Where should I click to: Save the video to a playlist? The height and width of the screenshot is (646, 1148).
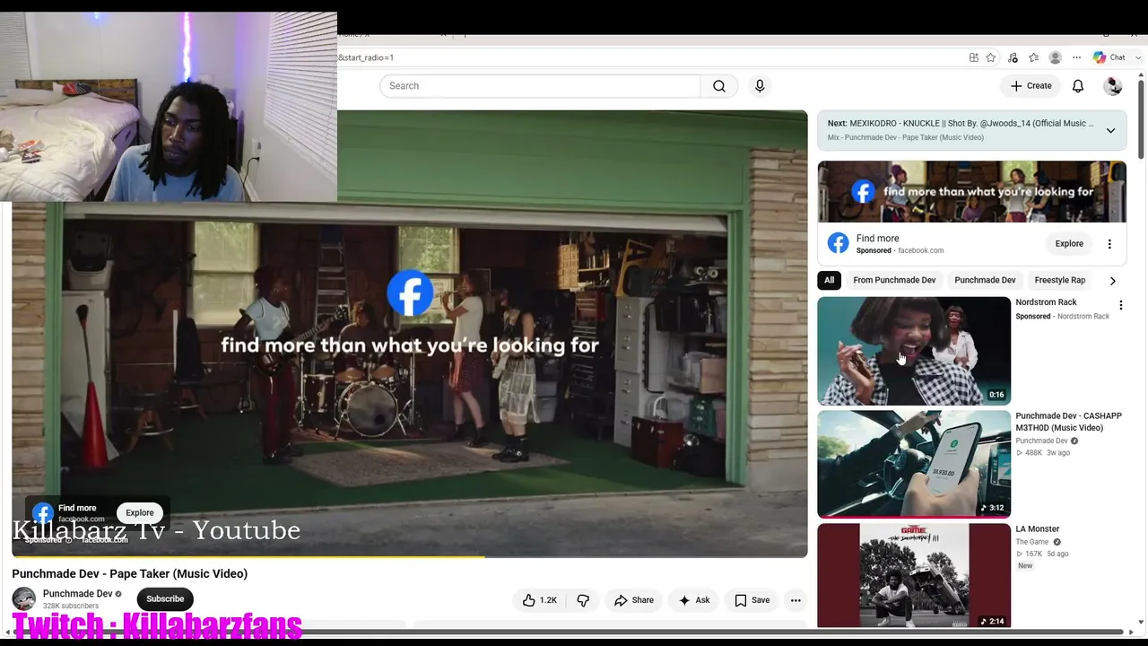click(x=752, y=600)
